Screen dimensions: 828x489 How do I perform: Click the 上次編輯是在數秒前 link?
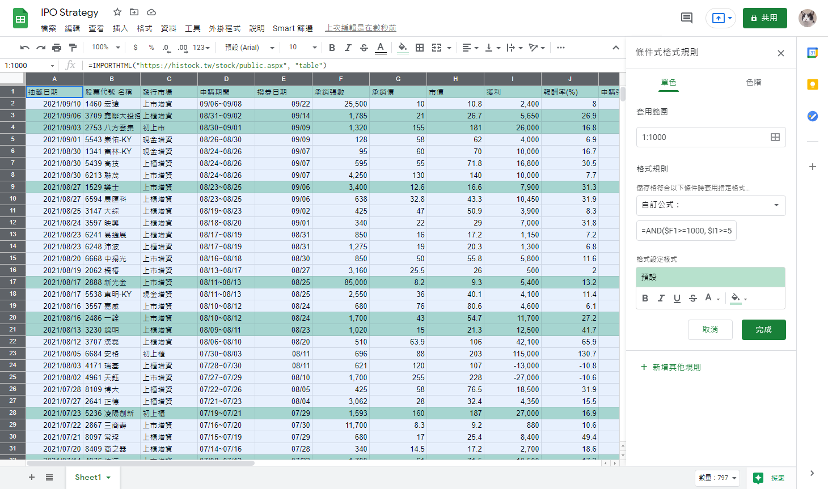click(x=361, y=28)
